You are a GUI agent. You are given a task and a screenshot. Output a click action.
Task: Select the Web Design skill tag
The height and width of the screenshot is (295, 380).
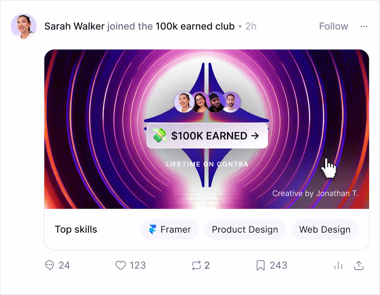click(325, 230)
